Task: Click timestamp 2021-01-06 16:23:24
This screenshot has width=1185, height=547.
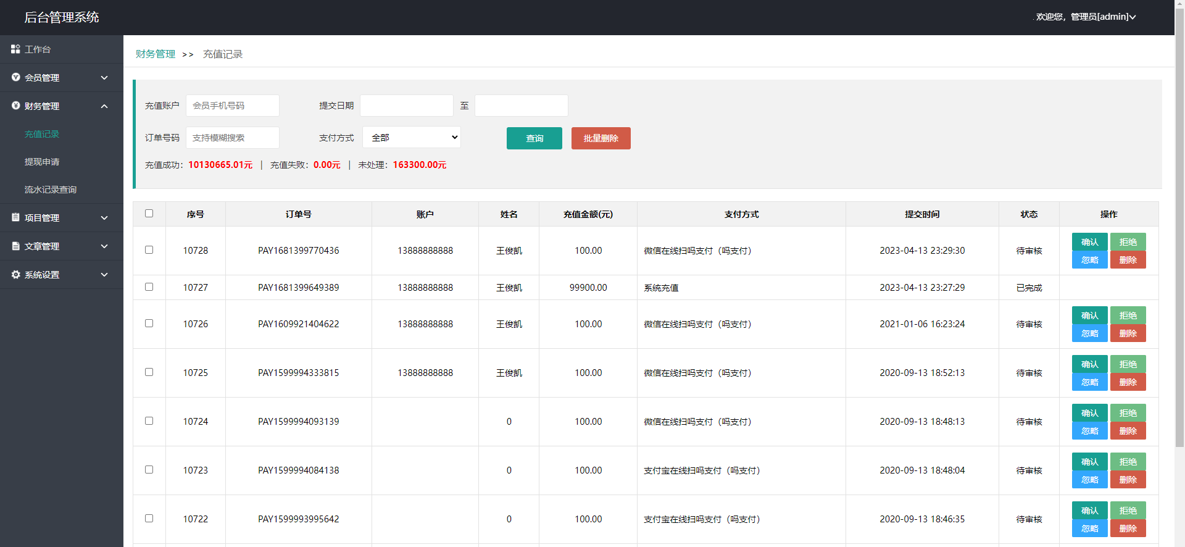Action: (922, 324)
